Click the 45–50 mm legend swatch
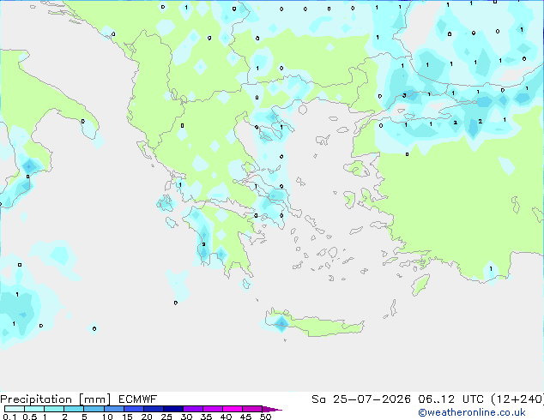Viewport: 544px width, 420px height. coord(252,409)
